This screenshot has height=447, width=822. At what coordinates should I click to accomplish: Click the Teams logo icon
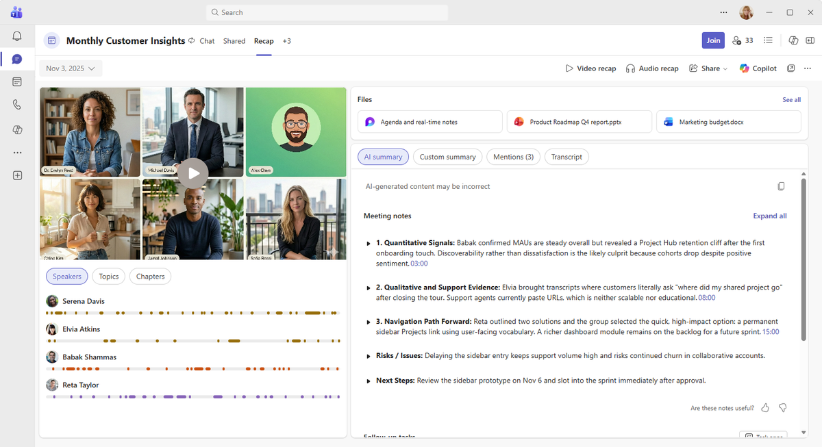16,12
